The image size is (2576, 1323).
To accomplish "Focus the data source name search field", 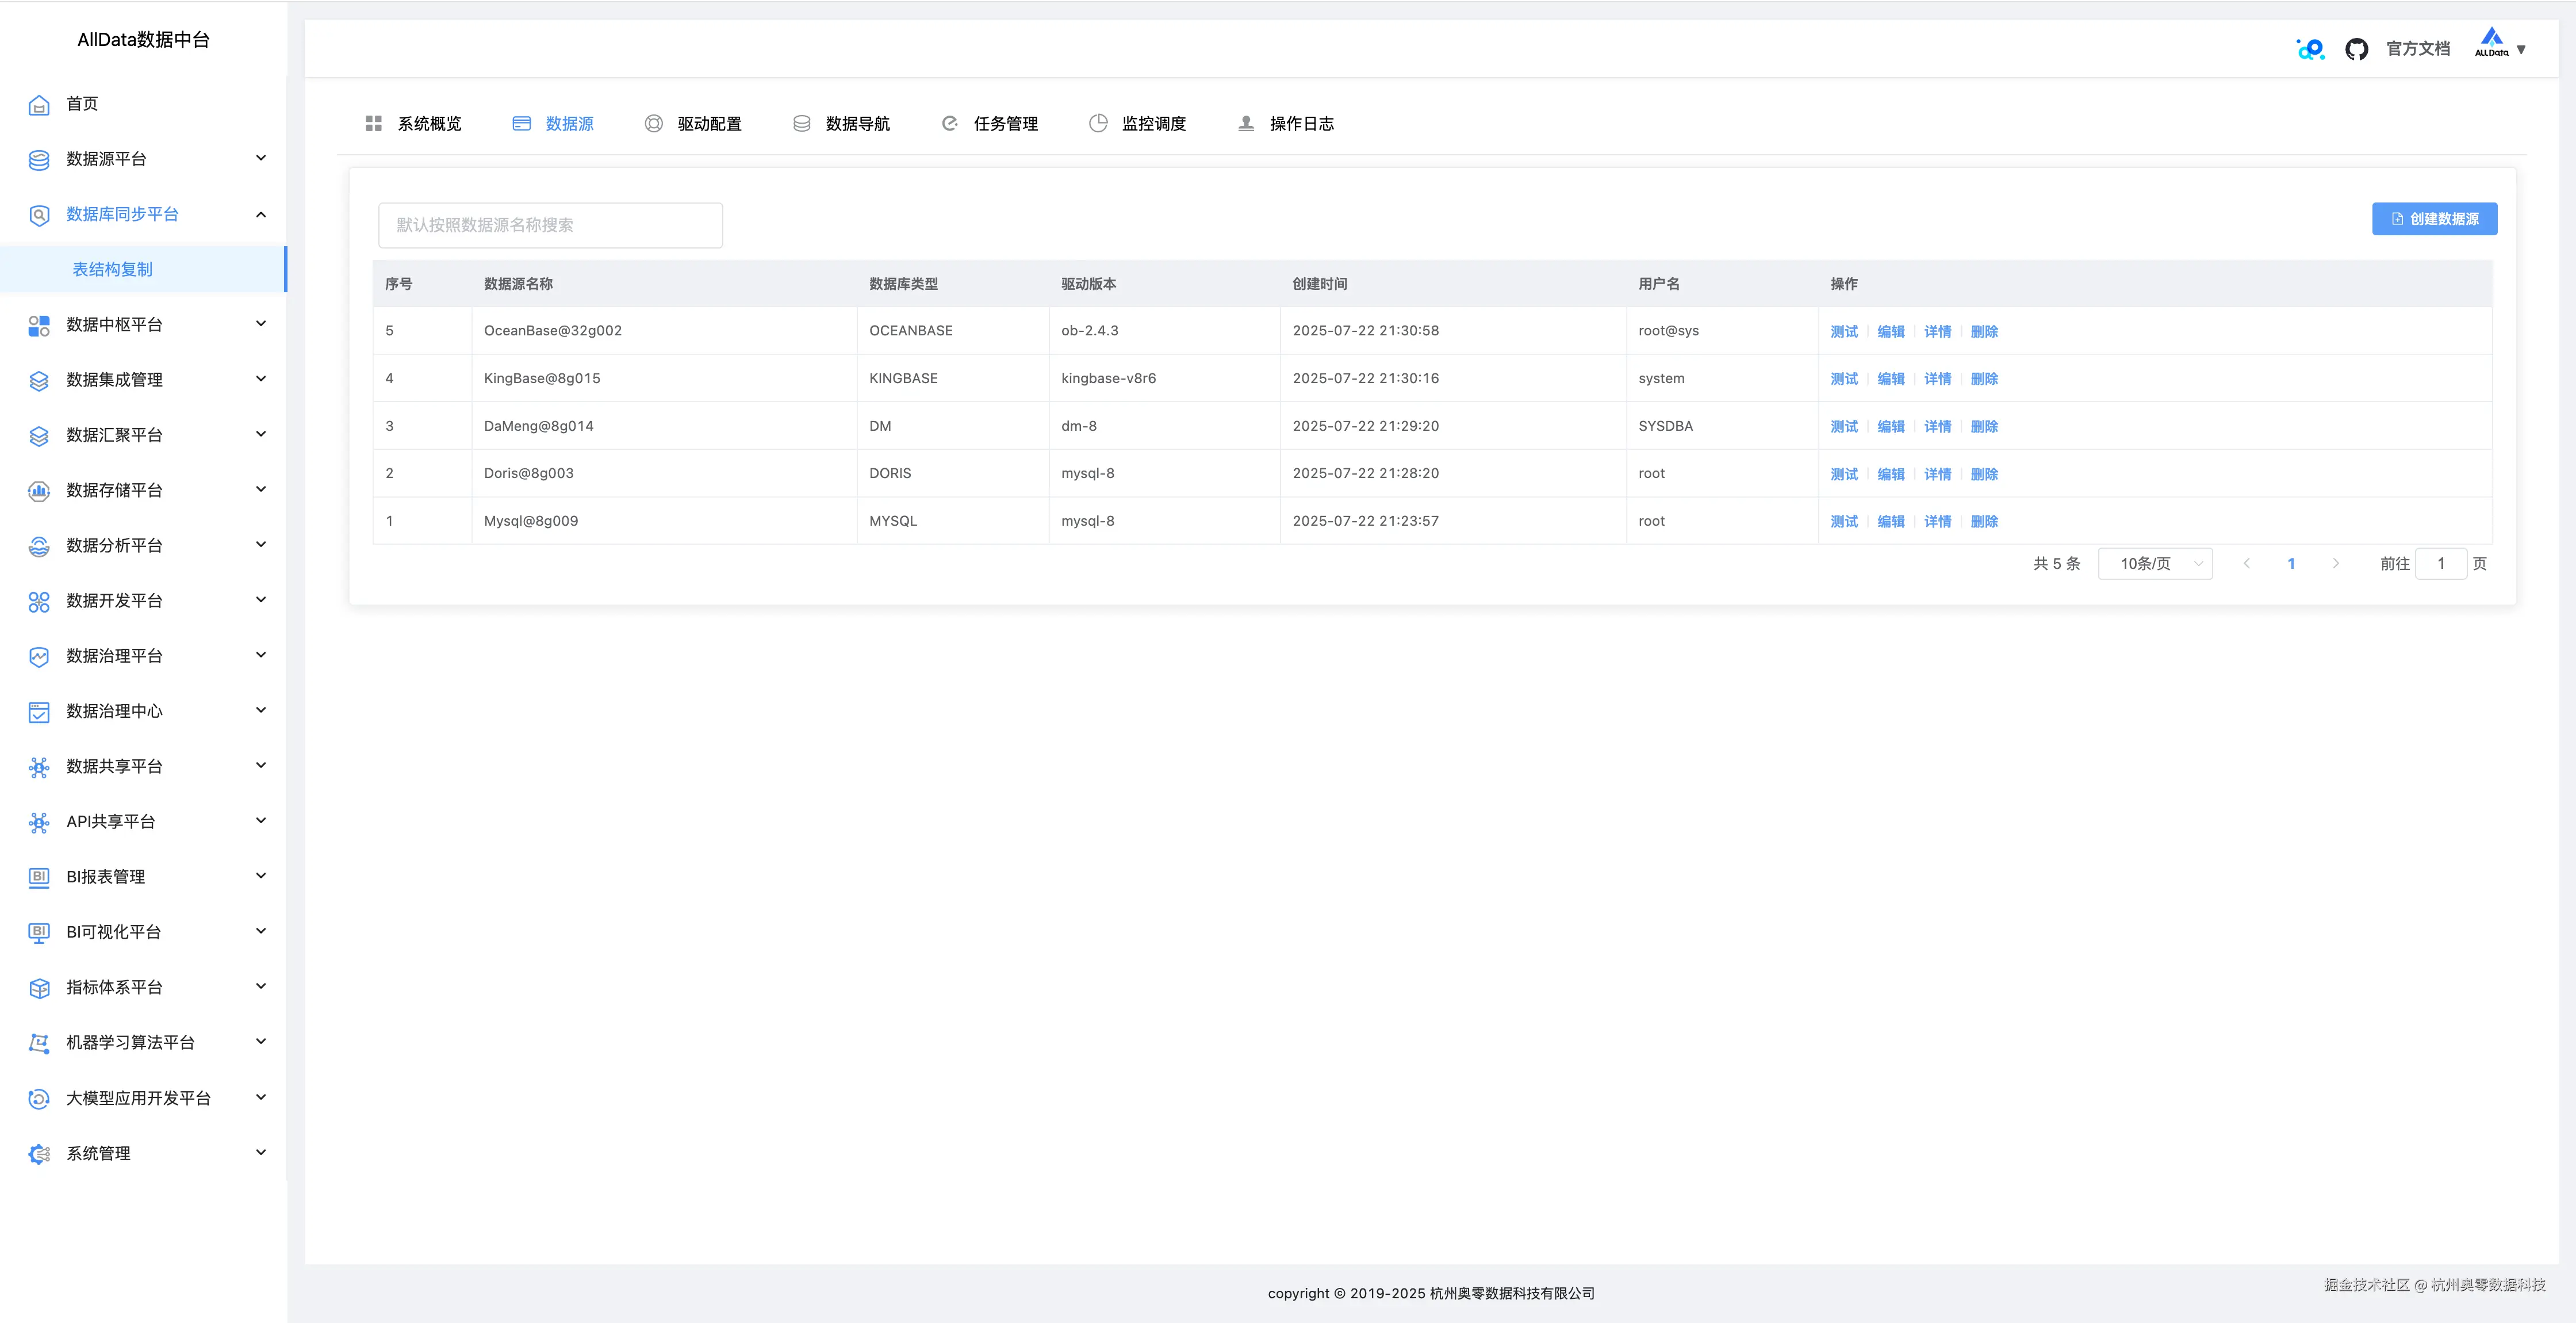I will pos(550,226).
